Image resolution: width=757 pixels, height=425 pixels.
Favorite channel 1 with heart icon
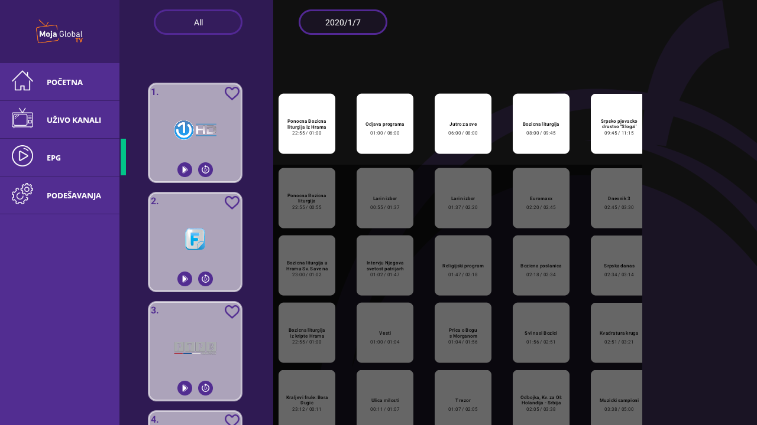pyautogui.click(x=232, y=93)
